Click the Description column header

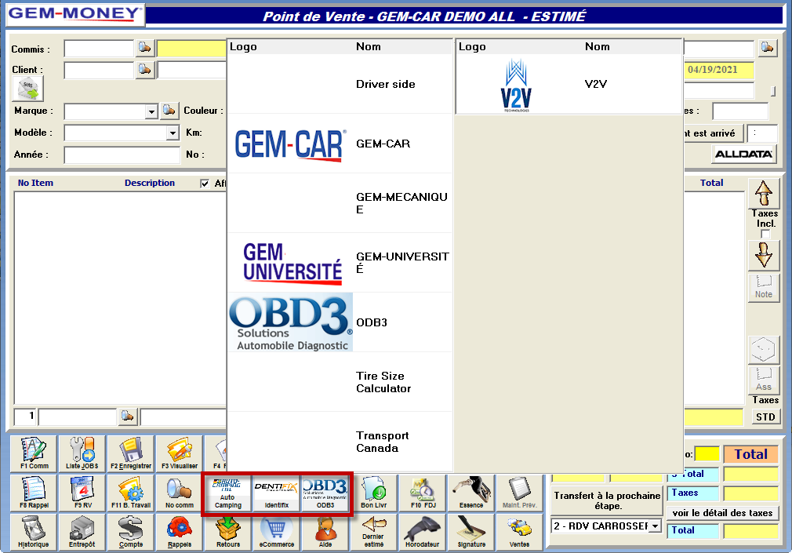tap(150, 183)
